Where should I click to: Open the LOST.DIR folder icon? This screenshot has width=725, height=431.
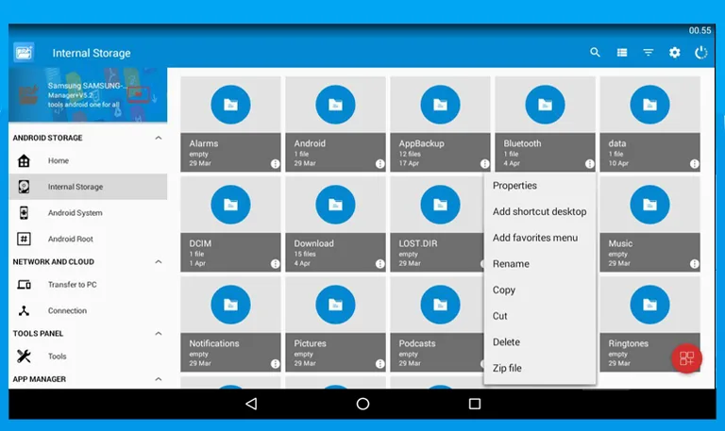(440, 205)
